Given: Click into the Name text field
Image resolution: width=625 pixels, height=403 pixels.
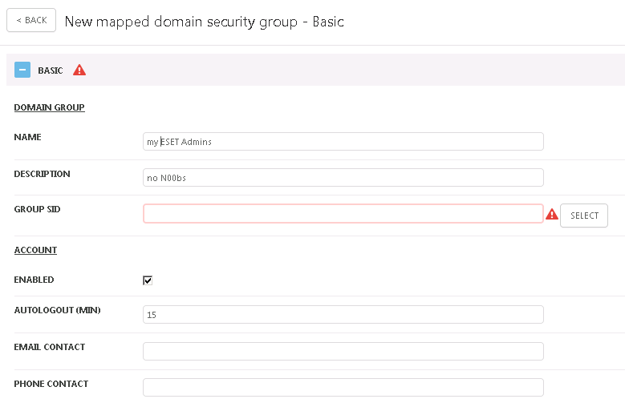Looking at the screenshot, I should pos(343,142).
